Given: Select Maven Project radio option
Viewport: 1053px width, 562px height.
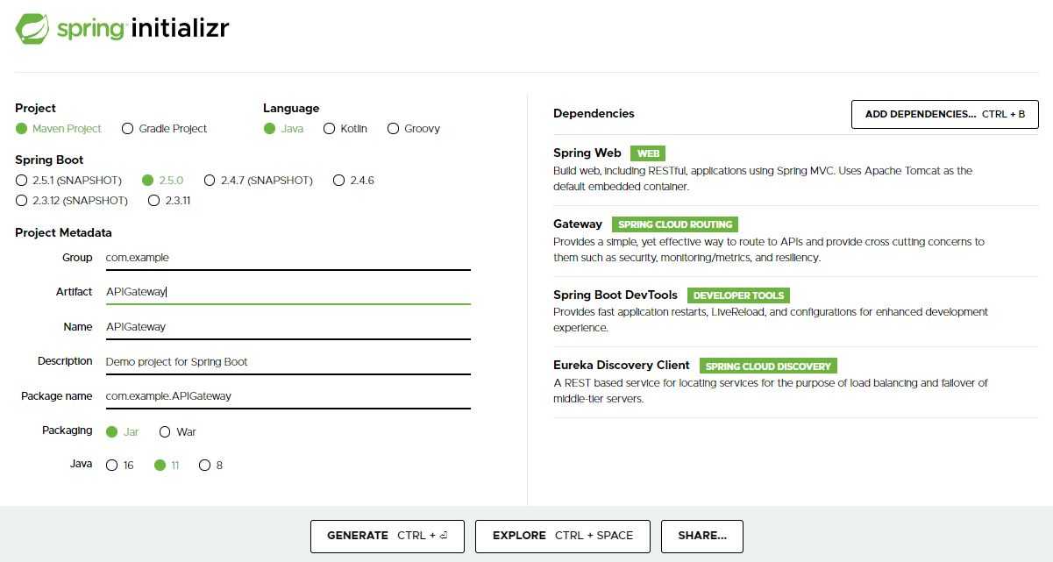Looking at the screenshot, I should pos(58,129).
